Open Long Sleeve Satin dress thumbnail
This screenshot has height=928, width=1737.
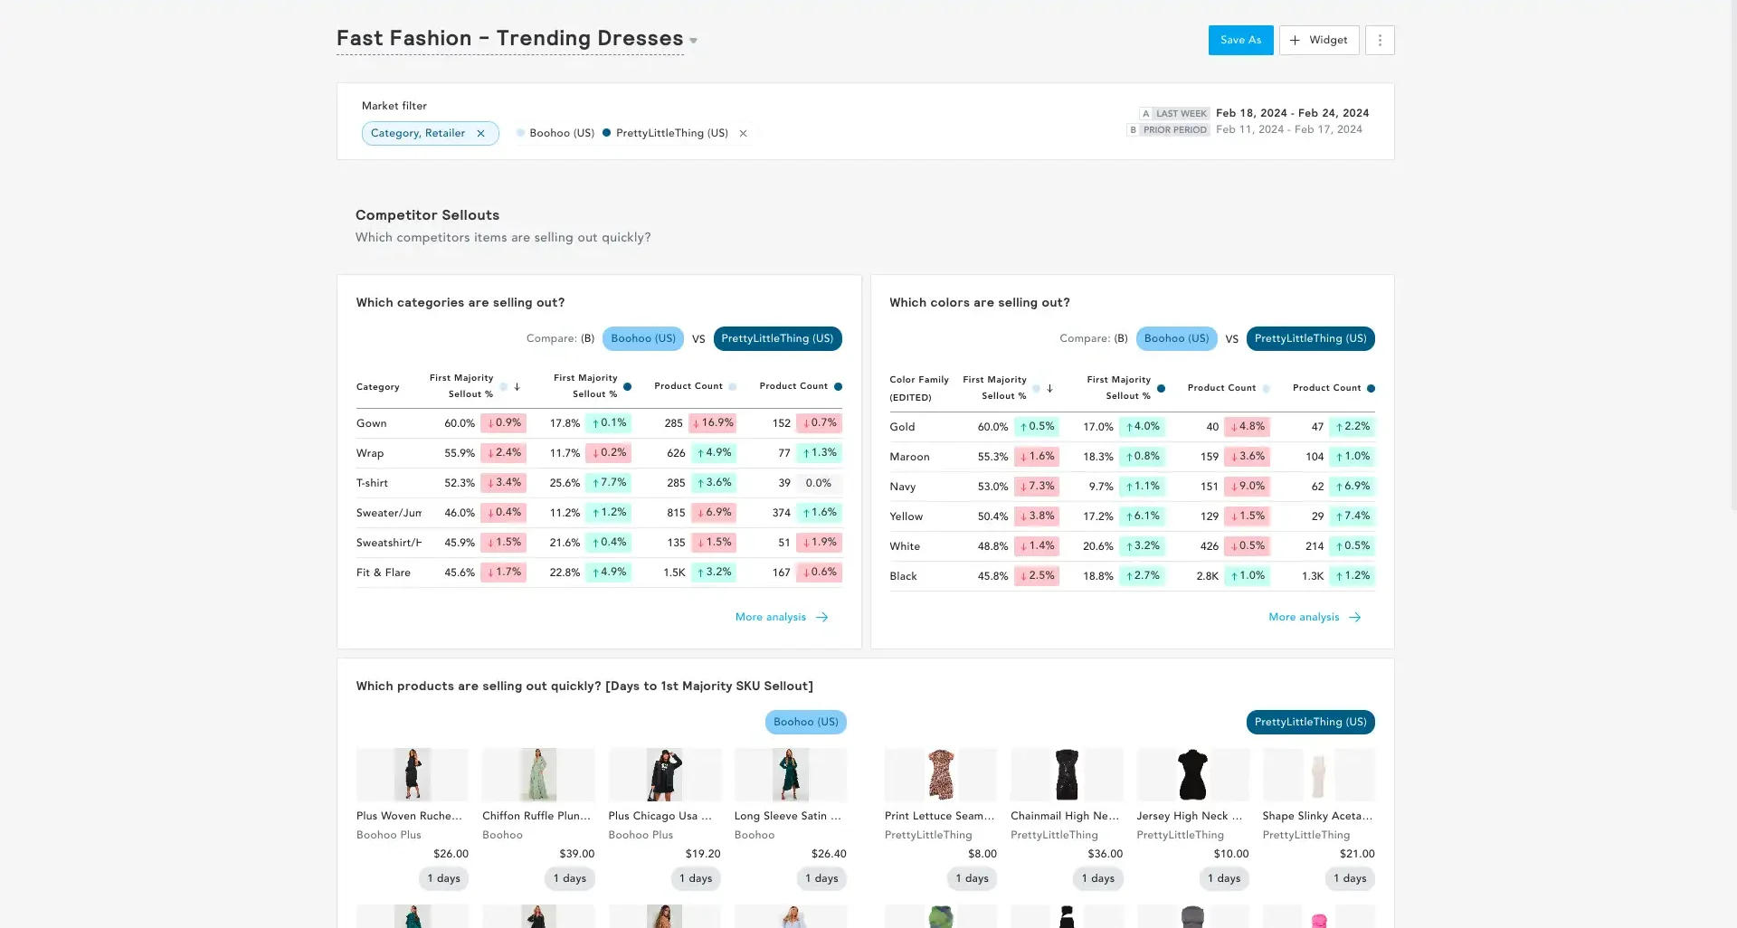point(791,774)
